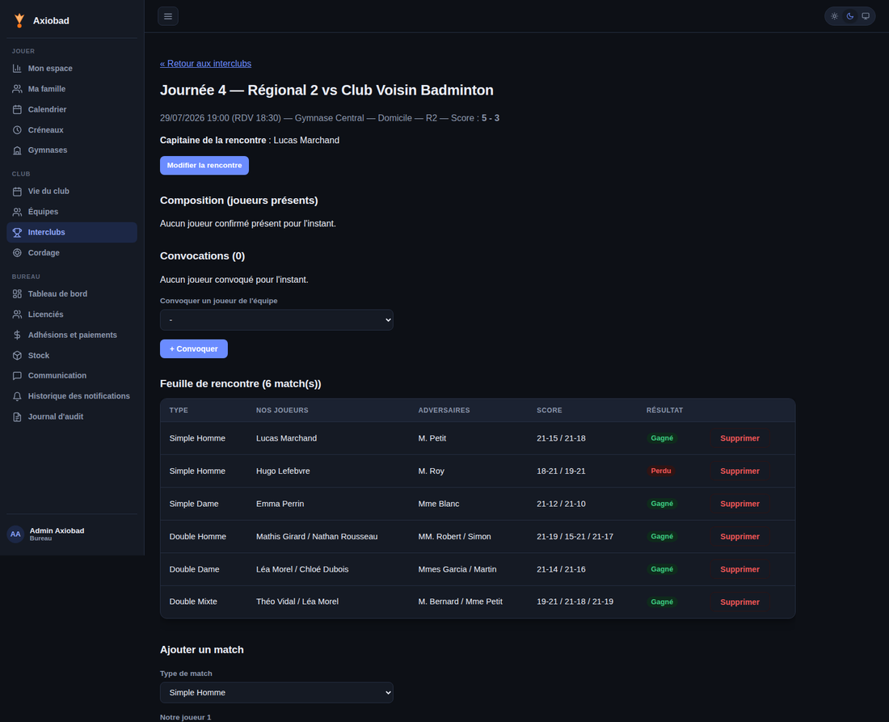Click the box icon beside Stock
889x722 pixels.
point(17,356)
